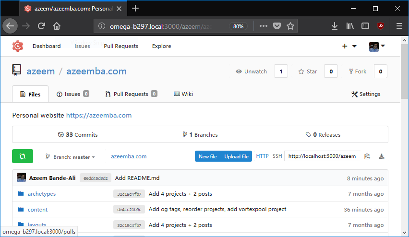The height and width of the screenshot is (237, 409).
Task: Save page to Pocket icon
Action: [x=277, y=26]
